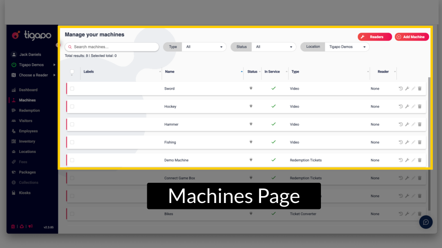Open the Inventory sidebar item
Viewport: 442px width, 248px height.
point(27,141)
